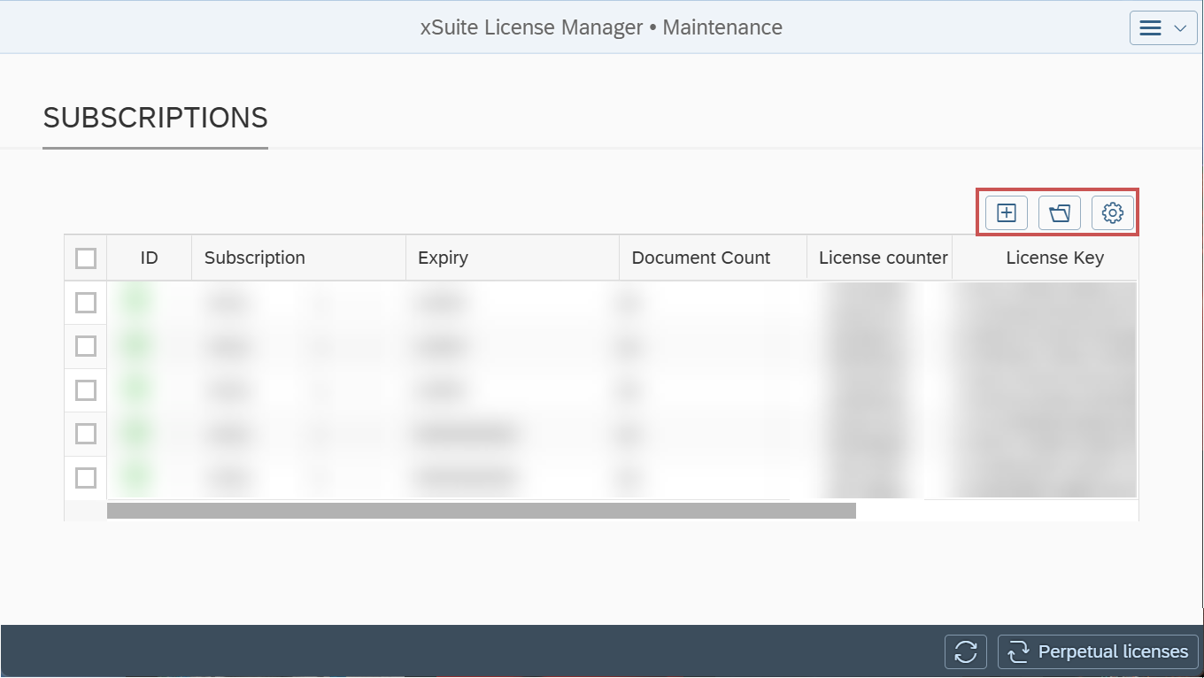The height and width of the screenshot is (678, 1204).
Task: Check the second subscription row
Action: pos(85,346)
